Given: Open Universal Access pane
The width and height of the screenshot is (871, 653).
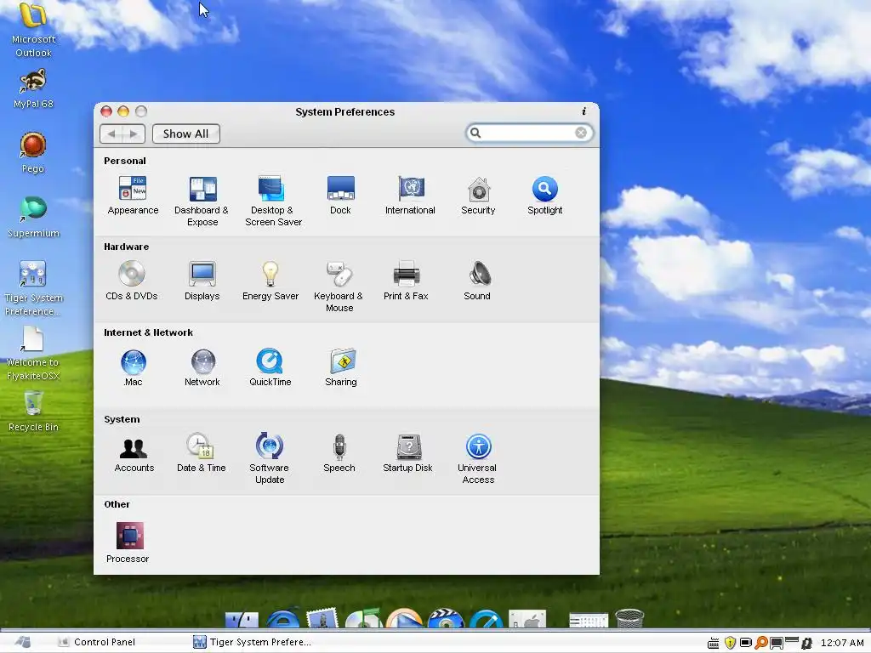Looking at the screenshot, I should (478, 458).
